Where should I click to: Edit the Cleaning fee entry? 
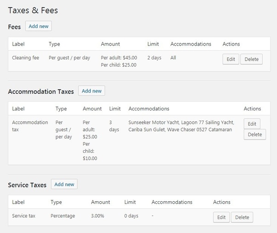point(231,59)
